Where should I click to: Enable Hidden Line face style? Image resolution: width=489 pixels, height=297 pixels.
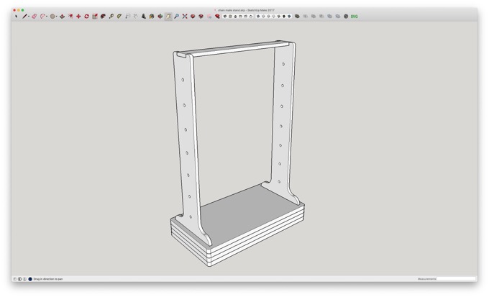pos(273,17)
